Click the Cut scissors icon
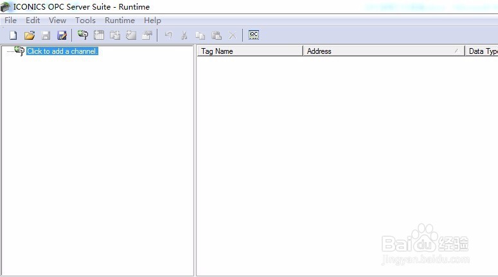This screenshot has height=277, width=498. click(x=184, y=35)
